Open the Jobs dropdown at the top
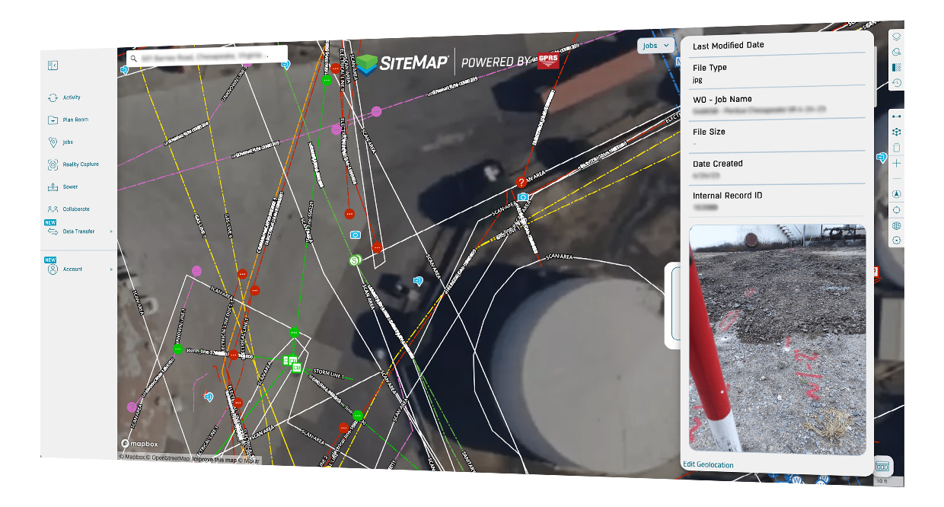The image size is (944, 507). pos(655,46)
